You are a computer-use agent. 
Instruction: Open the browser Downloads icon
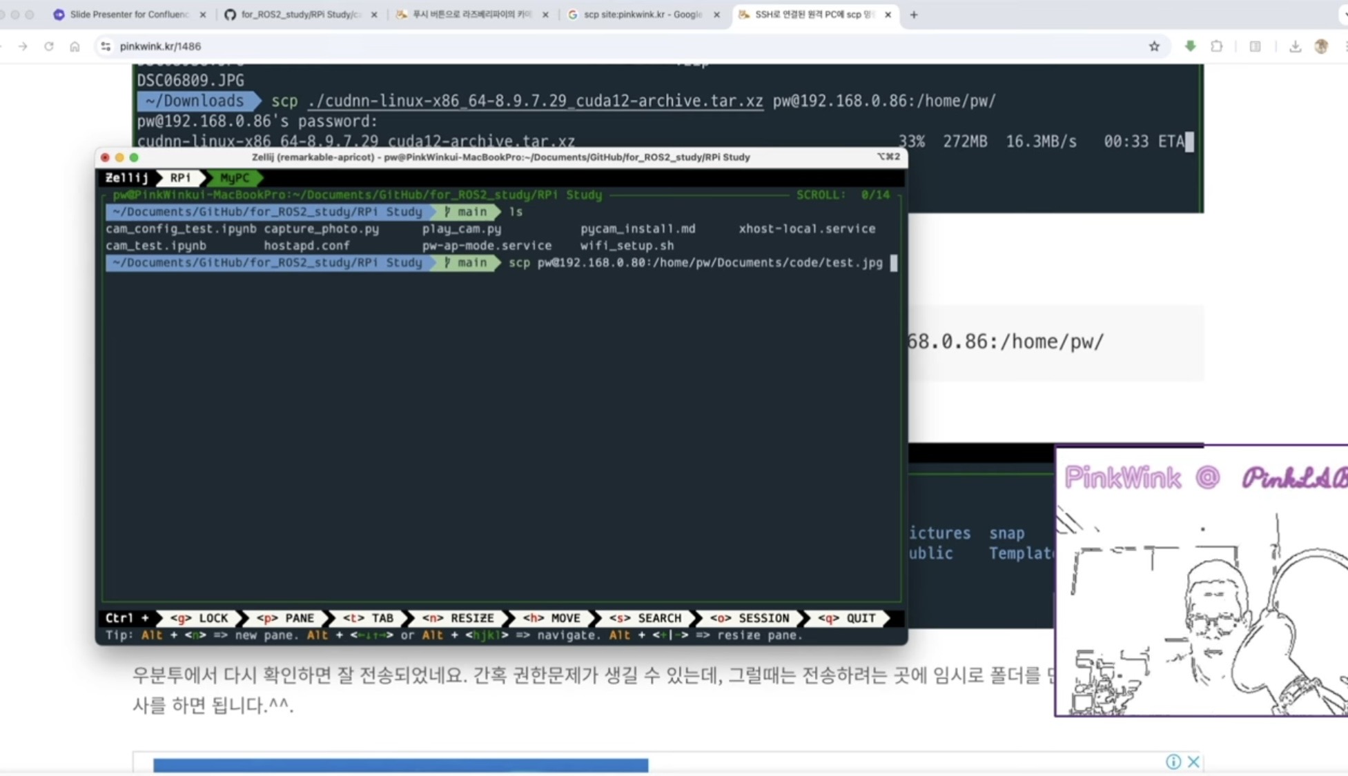pyautogui.click(x=1295, y=46)
